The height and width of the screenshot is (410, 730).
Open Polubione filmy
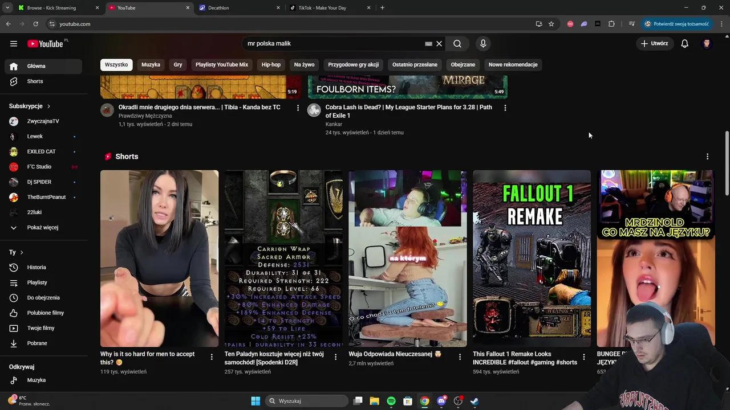(43, 313)
